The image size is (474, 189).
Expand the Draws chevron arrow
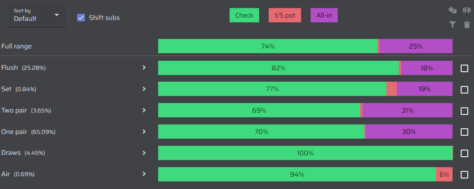tap(144, 153)
